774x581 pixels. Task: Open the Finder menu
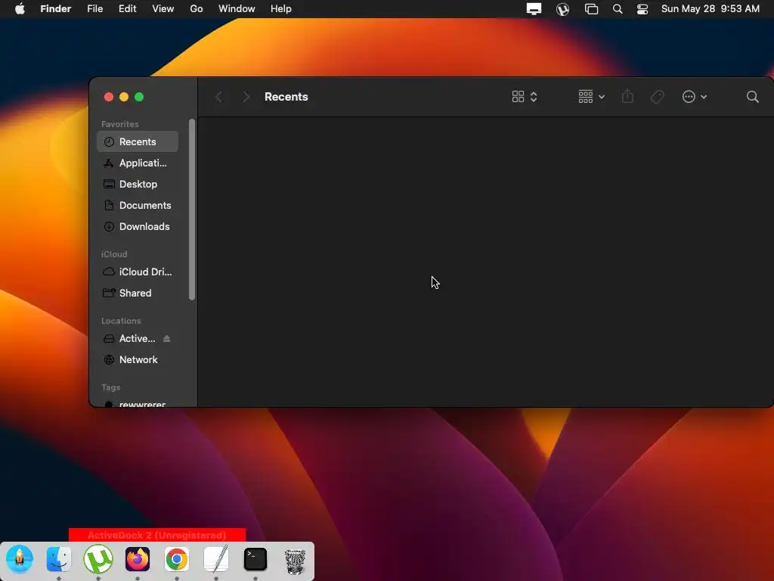click(x=56, y=8)
